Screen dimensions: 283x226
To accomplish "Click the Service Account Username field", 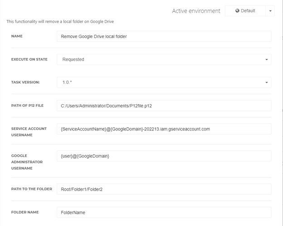I will click(x=164, y=129).
